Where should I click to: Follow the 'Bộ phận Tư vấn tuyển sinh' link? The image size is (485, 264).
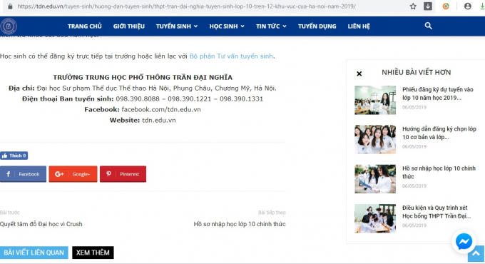coord(231,56)
